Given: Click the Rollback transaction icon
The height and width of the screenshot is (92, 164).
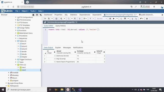Looking at the screenshot, I should click(136, 19).
